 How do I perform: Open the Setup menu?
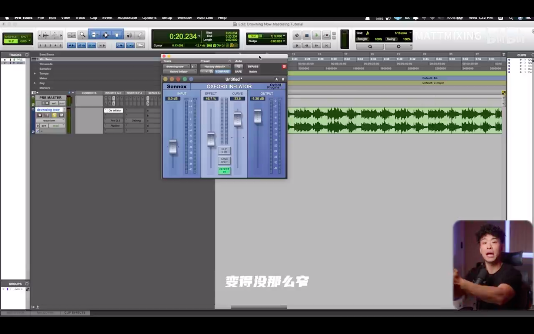167,17
